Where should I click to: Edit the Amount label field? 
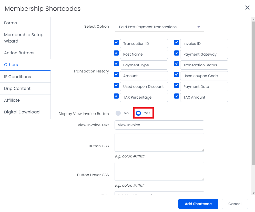(x=144, y=76)
